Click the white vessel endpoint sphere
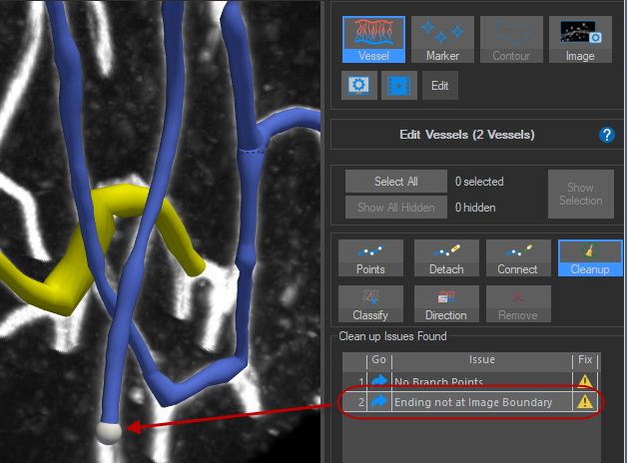This screenshot has height=463, width=628. pyautogui.click(x=107, y=431)
